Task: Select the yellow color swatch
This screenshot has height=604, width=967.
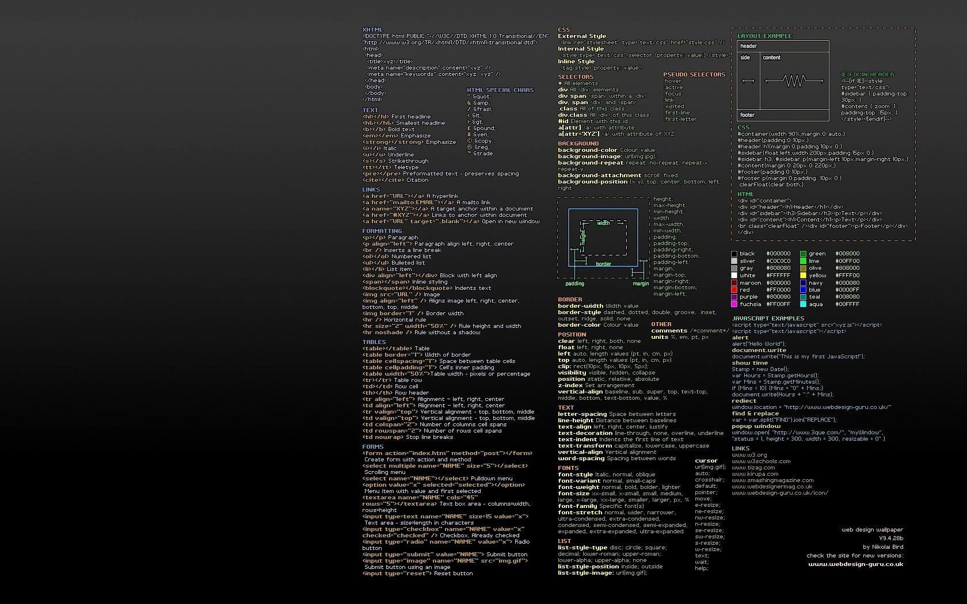Action: coord(803,276)
